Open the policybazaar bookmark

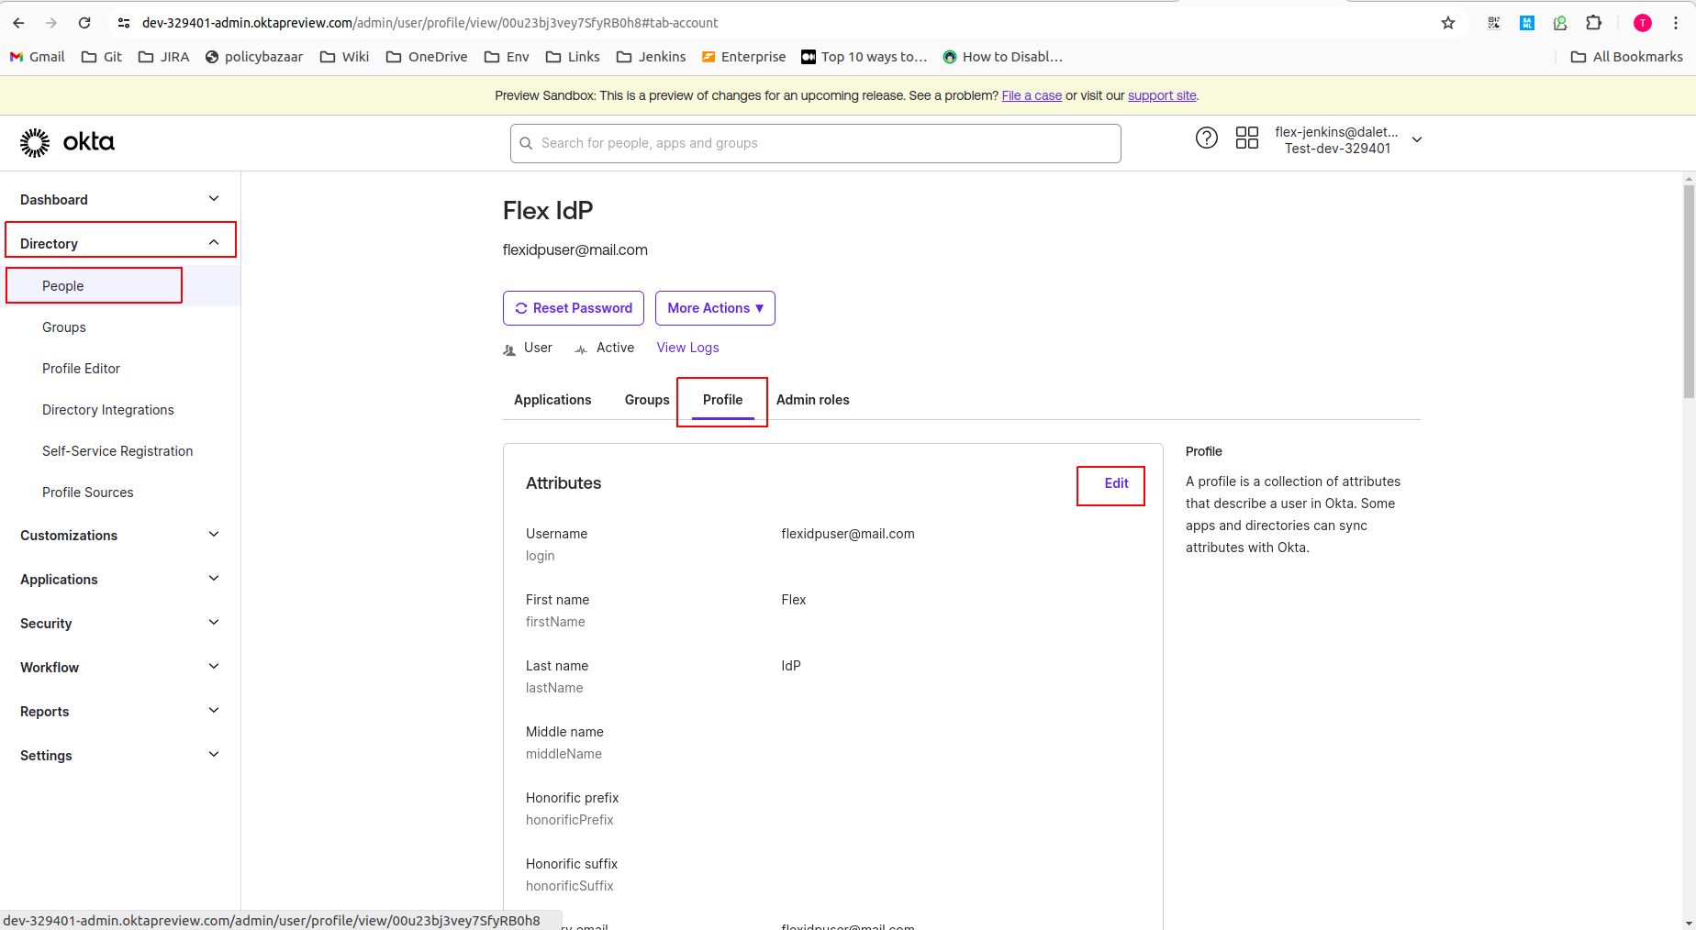tap(254, 57)
